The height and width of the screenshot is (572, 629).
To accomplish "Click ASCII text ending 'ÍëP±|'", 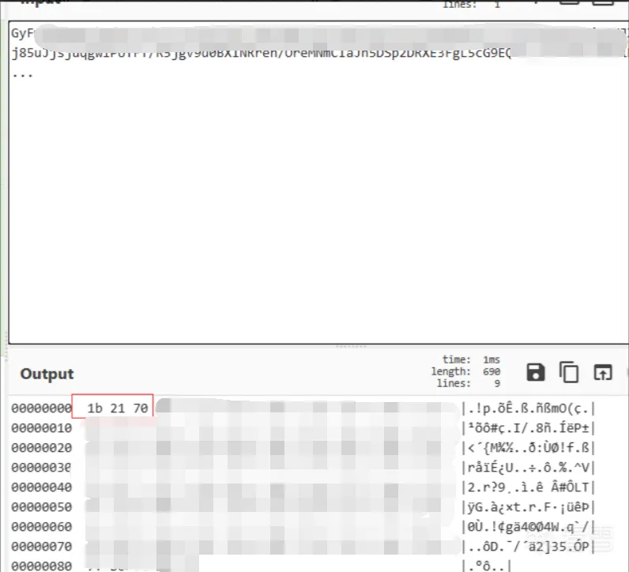I will [x=528, y=428].
